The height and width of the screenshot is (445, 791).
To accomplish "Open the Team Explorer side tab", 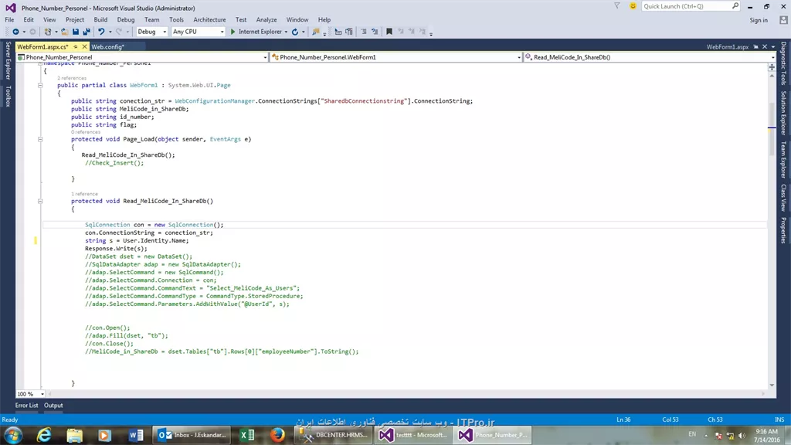I will (783, 159).
